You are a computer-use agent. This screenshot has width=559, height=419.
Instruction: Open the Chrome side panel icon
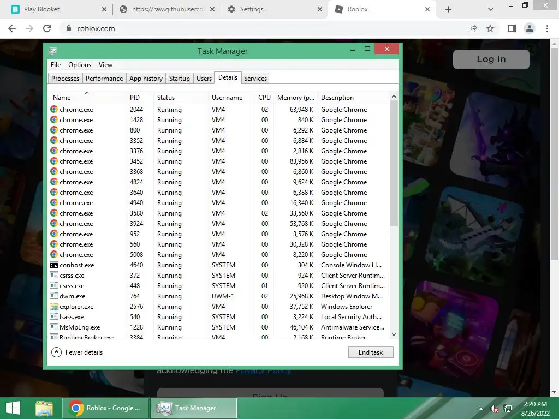coord(512,28)
